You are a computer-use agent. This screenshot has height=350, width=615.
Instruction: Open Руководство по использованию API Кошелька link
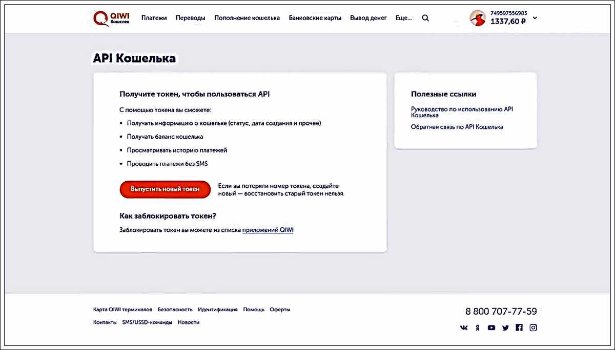click(462, 112)
